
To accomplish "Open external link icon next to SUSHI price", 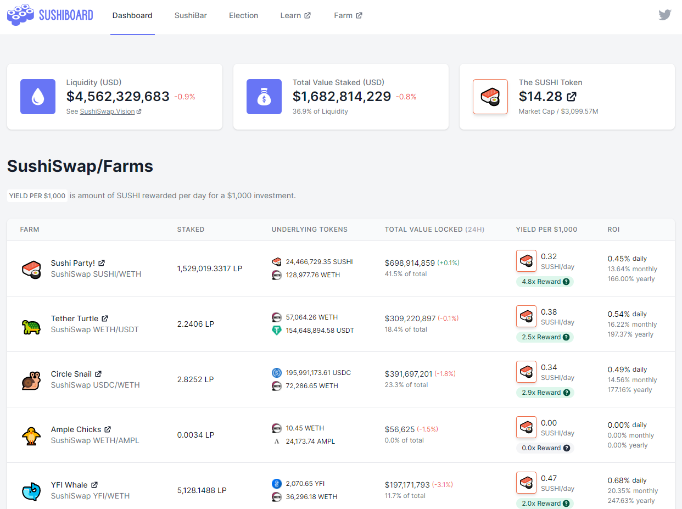I will (x=572, y=97).
